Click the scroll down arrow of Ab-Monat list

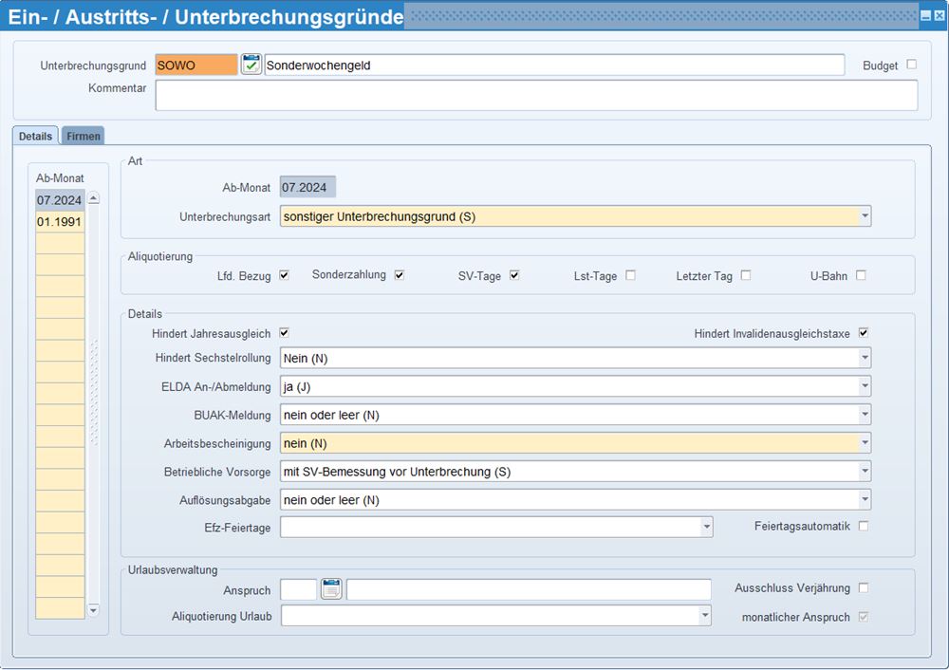click(x=93, y=609)
